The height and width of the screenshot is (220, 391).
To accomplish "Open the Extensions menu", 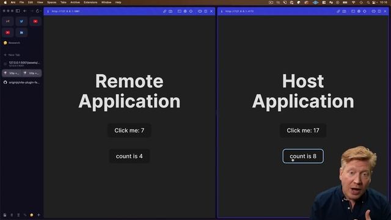I will pos(90,2).
